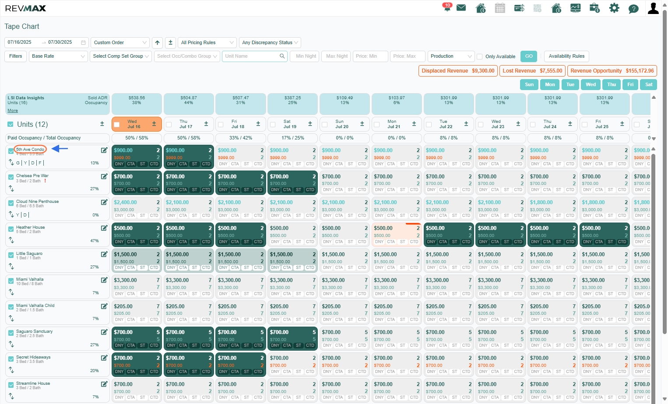
Task: Click plus-minus icon on Wed Jul 16
Action: tap(154, 124)
